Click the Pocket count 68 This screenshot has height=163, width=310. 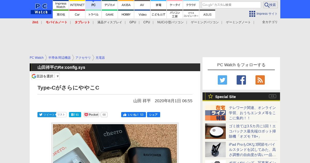click(x=104, y=115)
